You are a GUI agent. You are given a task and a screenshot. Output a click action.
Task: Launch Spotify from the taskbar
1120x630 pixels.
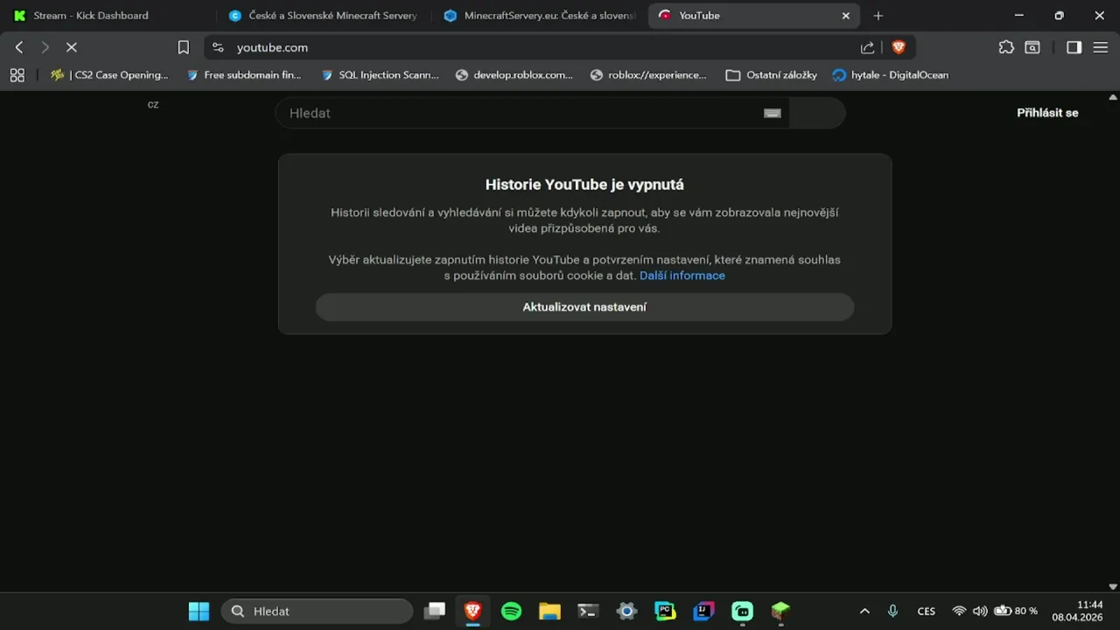[x=512, y=611]
